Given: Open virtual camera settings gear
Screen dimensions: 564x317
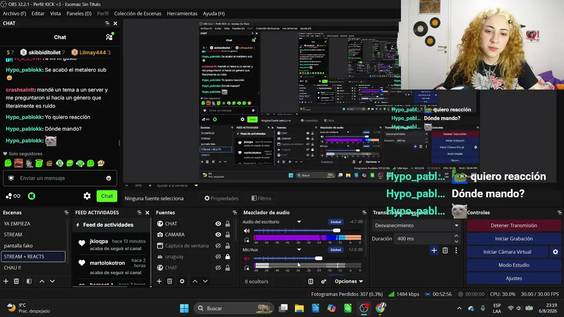Looking at the screenshot, I should click(x=555, y=252).
